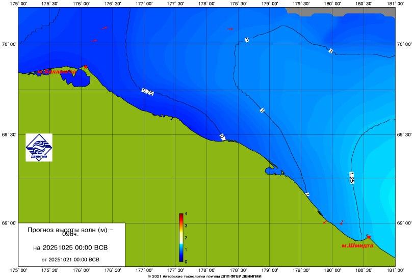Select the number 0 on the color scale

[186, 262]
